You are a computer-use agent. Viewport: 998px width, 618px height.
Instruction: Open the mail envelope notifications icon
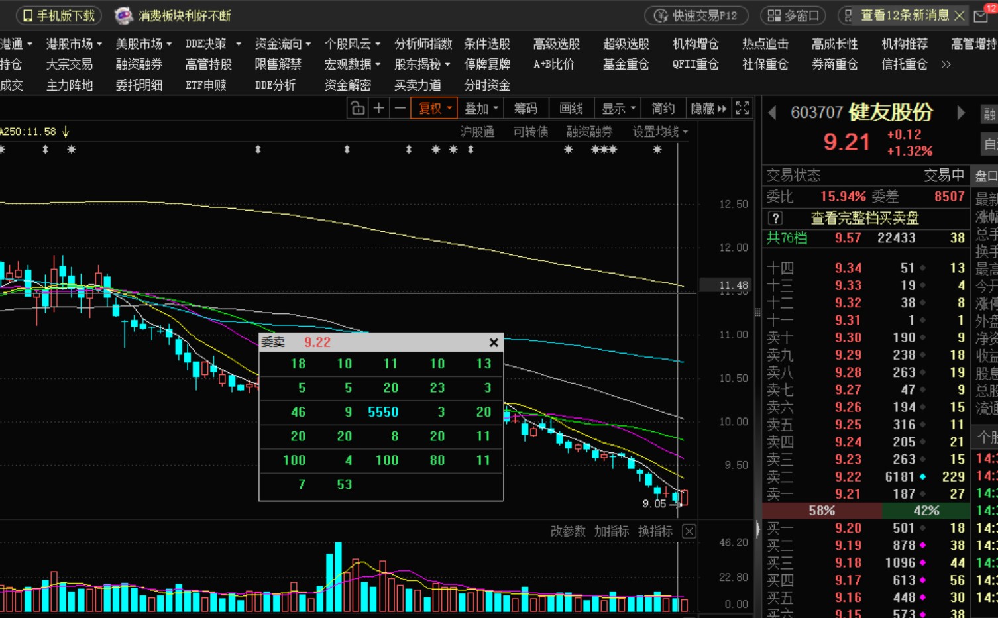[981, 15]
